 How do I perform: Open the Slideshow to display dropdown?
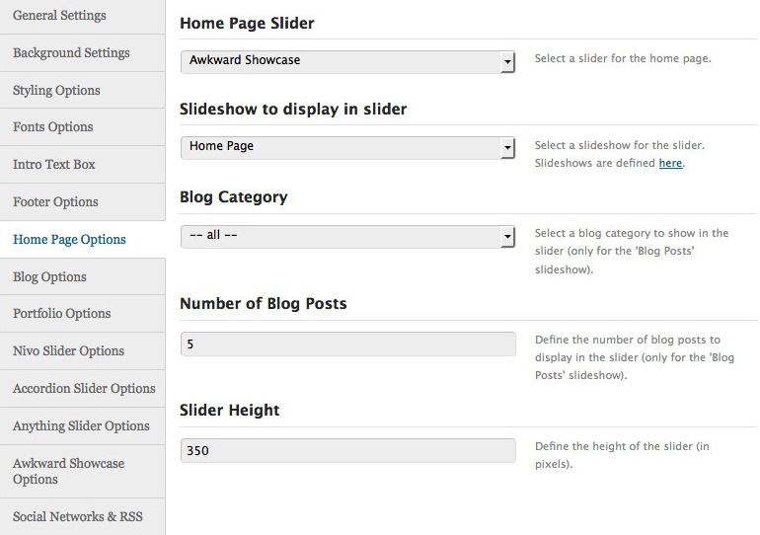347,147
